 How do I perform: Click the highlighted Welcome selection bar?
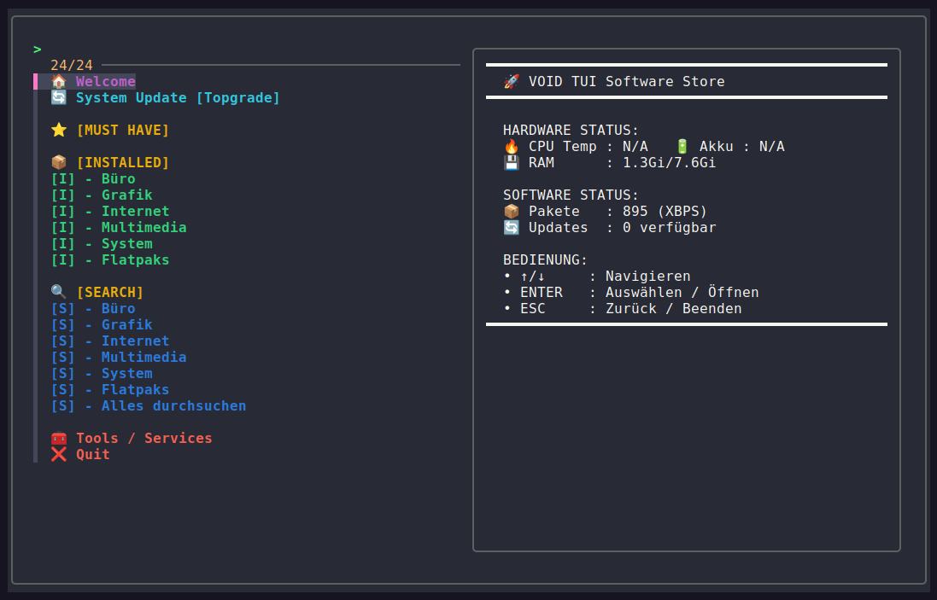coord(105,81)
